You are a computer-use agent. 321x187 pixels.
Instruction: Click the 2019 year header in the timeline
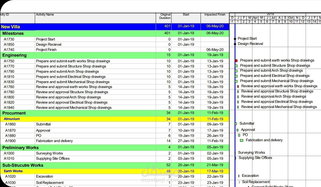(270, 14)
